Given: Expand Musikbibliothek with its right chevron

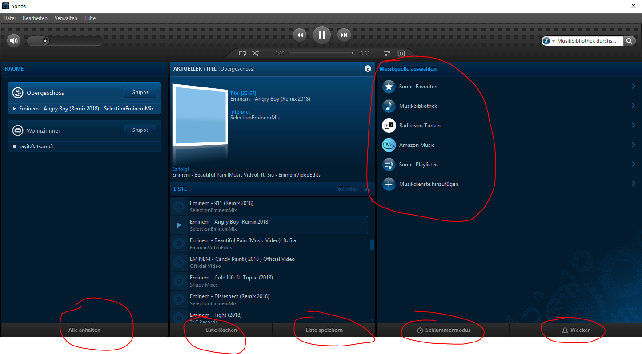Looking at the screenshot, I should coord(634,106).
